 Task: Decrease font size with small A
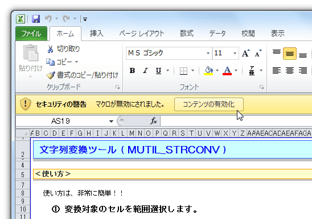(258, 53)
